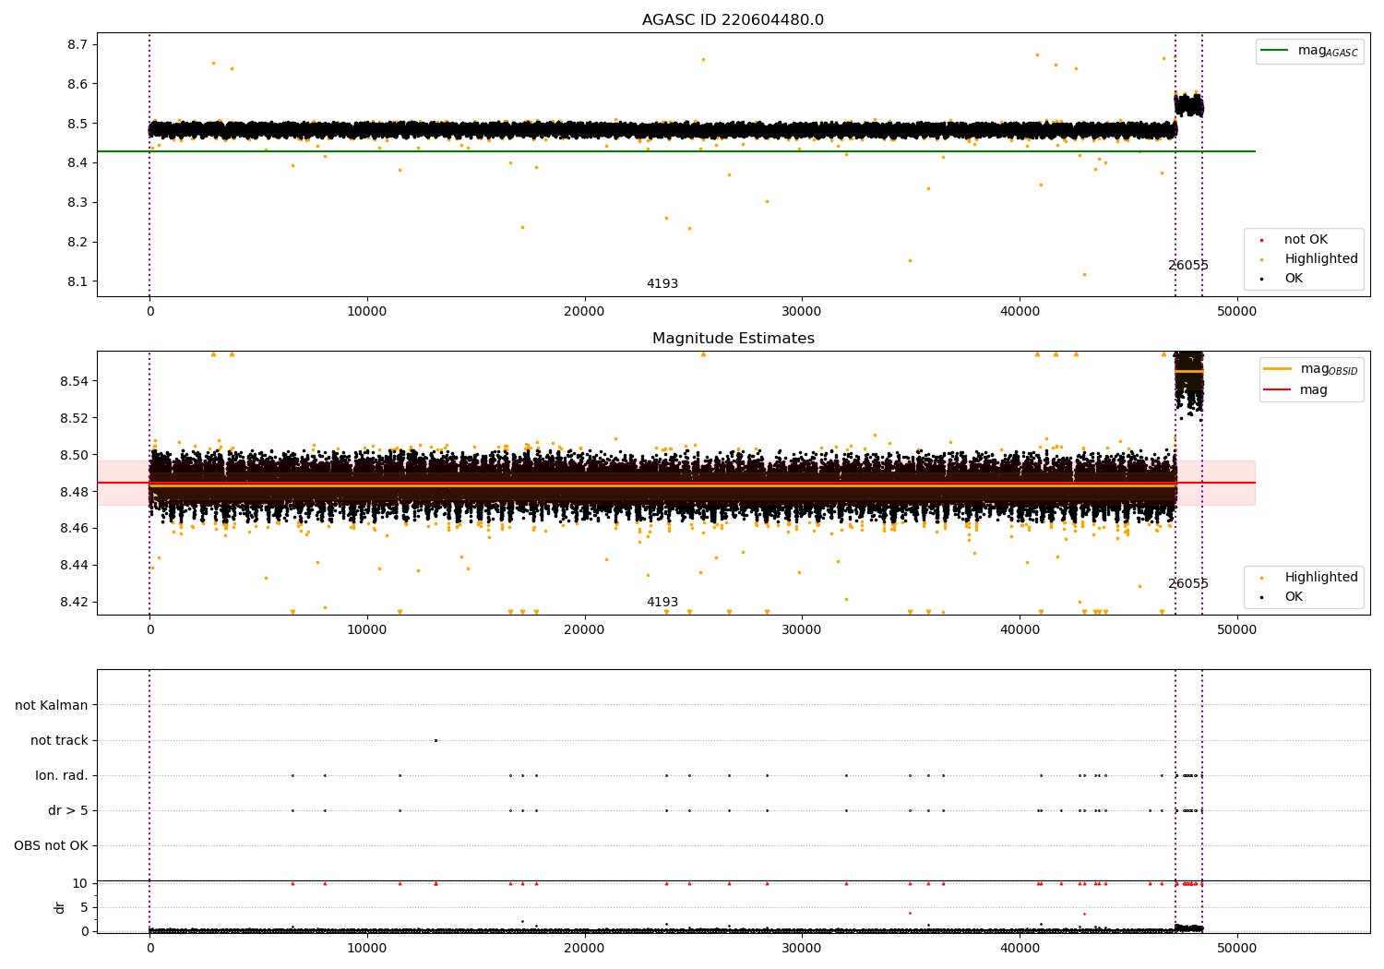The height and width of the screenshot is (969, 1384).
Task: Click the 8.42 y-axis tick label
Action: point(74,603)
